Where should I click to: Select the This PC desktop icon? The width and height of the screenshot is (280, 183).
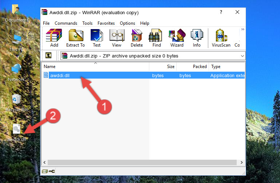(x=16, y=43)
